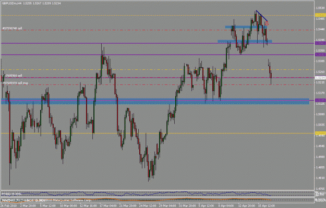Viewport: 326px width, 208px height.
Task: Click the 1.4900 price scale label
Action: pyautogui.click(x=320, y=157)
